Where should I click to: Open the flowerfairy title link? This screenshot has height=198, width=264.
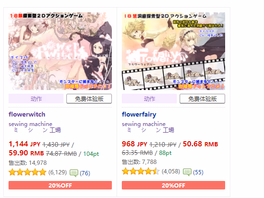(x=139, y=115)
